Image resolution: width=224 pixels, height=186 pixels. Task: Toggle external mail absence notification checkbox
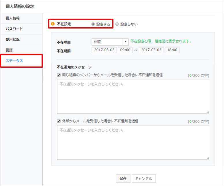(x=59, y=121)
